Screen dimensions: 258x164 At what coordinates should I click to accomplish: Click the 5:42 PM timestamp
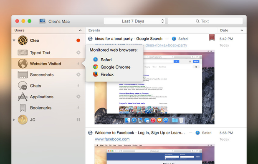point(226,39)
